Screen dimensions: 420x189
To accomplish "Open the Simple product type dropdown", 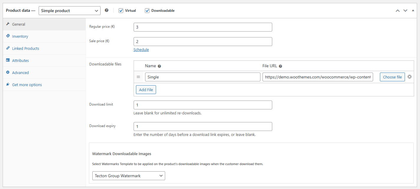I will click(x=70, y=11).
